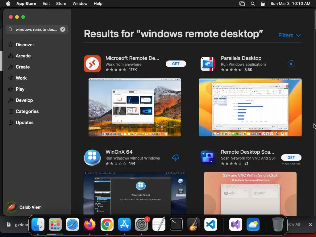Viewport: 316px width, 237px height.
Task: Open Launchpad from the Dock
Action: (x=55, y=224)
